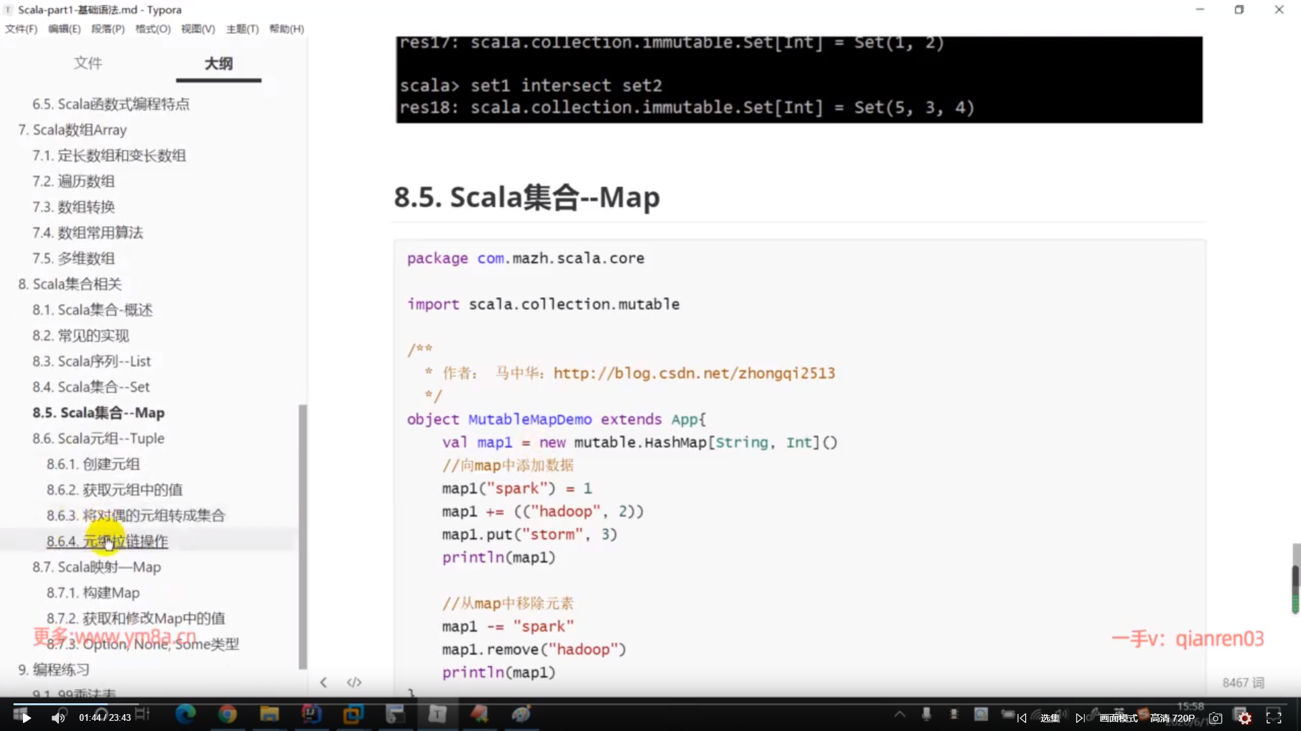1301x731 pixels.
Task: Take a video screenshot with camera icon
Action: [1216, 718]
